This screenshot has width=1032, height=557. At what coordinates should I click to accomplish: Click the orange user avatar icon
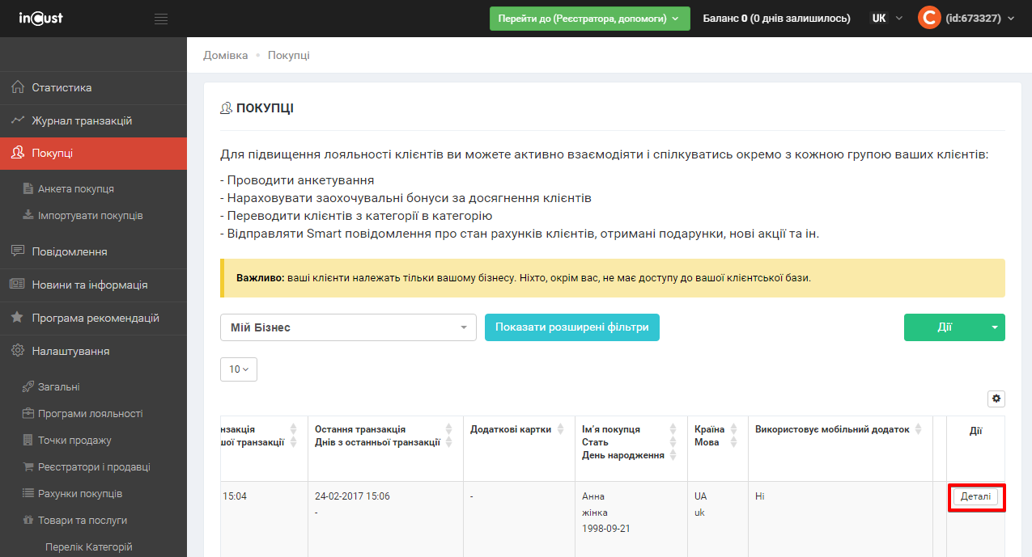[x=929, y=18]
